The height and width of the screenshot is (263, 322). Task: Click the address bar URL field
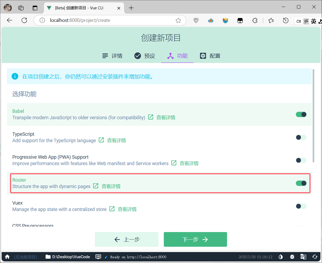tap(109, 20)
